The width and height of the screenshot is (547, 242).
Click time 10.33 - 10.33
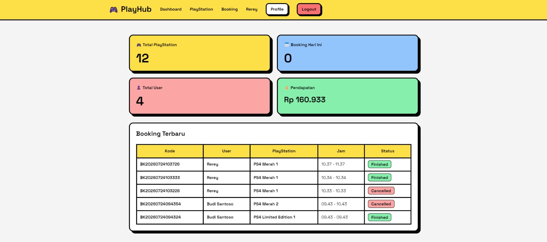click(334, 191)
